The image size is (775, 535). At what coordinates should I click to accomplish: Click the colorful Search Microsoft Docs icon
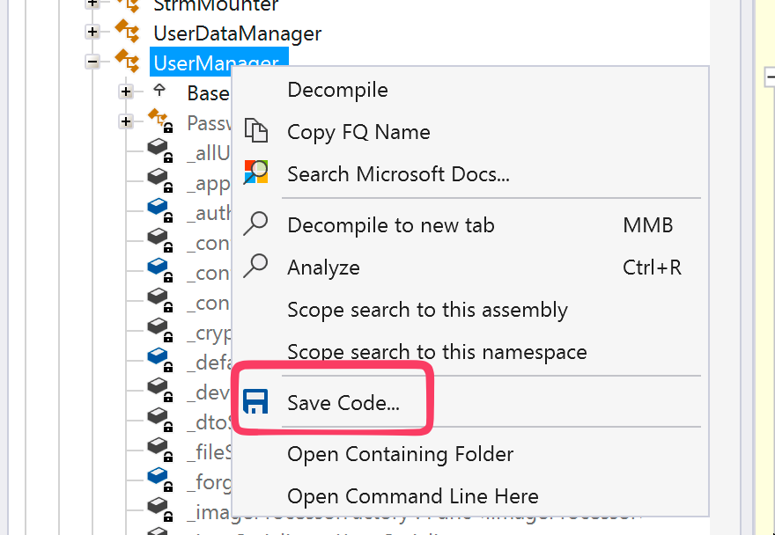255,172
